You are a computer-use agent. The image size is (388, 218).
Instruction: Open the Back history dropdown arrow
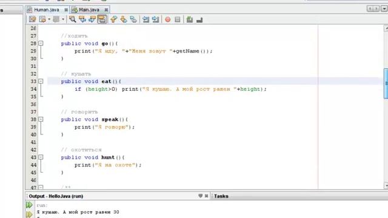point(49,19)
